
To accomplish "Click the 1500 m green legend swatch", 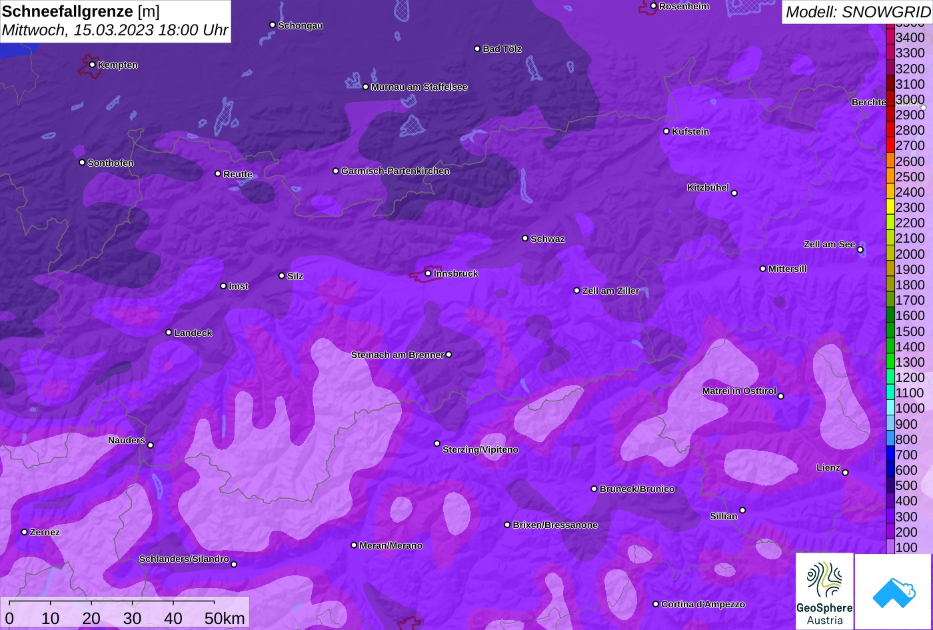I will 890,331.
